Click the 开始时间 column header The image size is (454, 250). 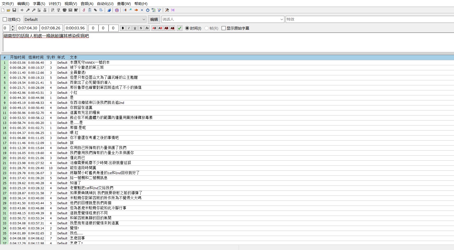pyautogui.click(x=18, y=57)
